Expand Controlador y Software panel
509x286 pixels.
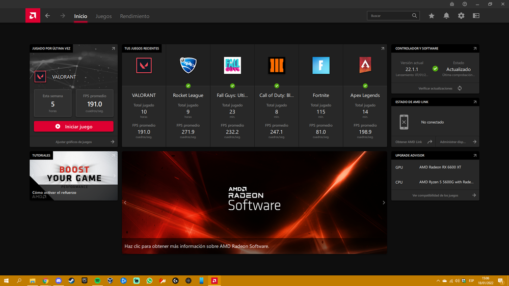click(x=475, y=48)
